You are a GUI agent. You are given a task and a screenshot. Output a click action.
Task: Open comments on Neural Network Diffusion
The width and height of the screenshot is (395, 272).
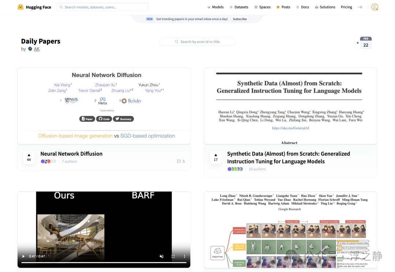coord(181,162)
